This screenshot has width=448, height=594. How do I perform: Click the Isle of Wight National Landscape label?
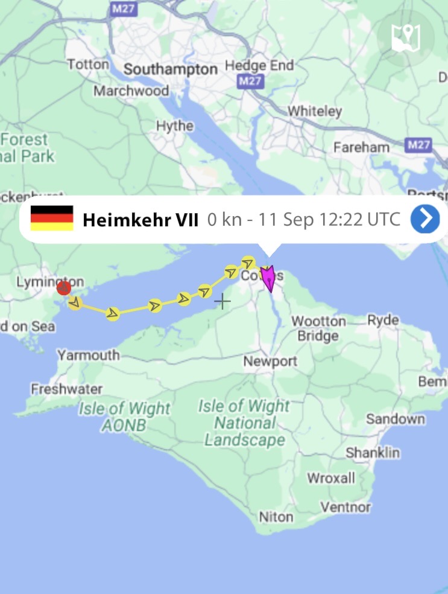244,423
